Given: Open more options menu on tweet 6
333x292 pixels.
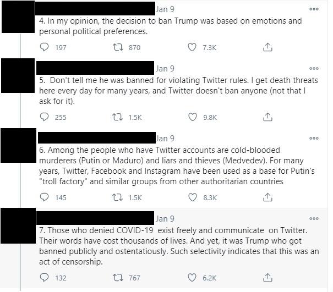Looking at the screenshot, I should 314,138.
